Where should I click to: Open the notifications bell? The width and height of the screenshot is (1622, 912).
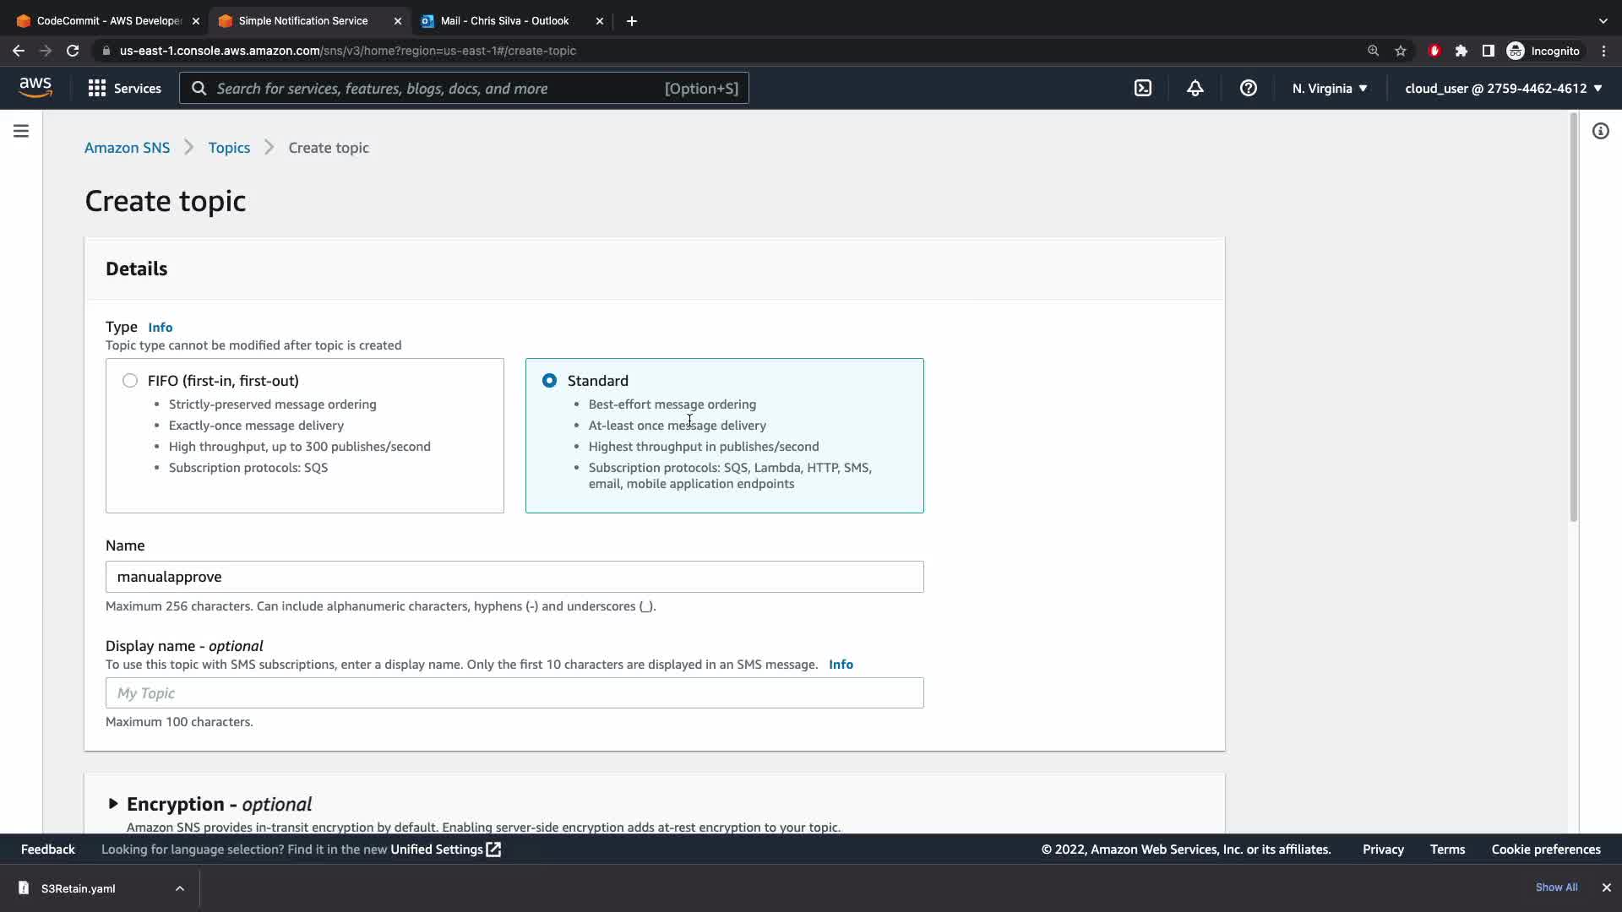pos(1195,88)
